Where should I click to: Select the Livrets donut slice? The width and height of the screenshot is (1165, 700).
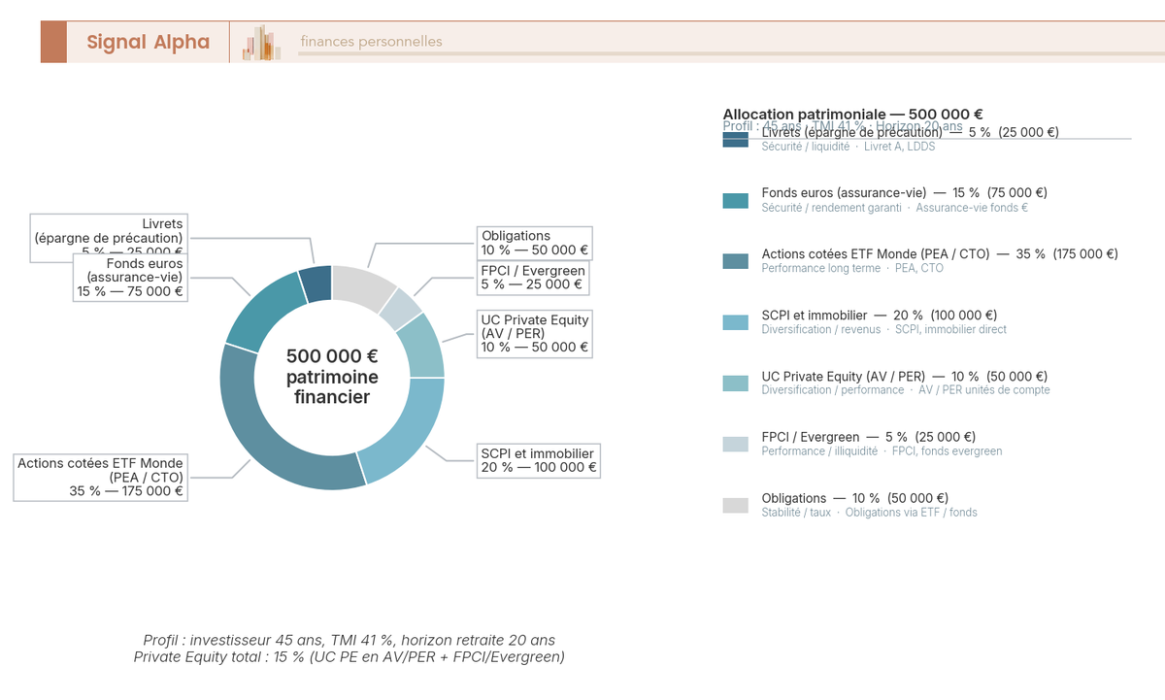[316, 283]
